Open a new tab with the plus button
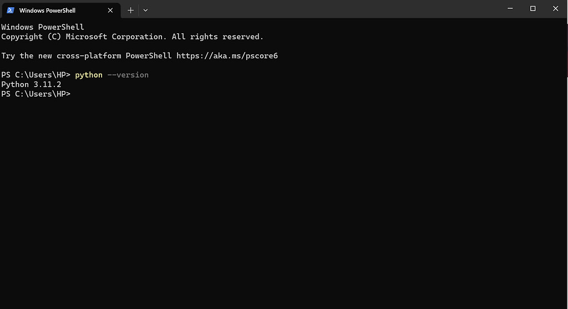The height and width of the screenshot is (309, 568). click(130, 11)
